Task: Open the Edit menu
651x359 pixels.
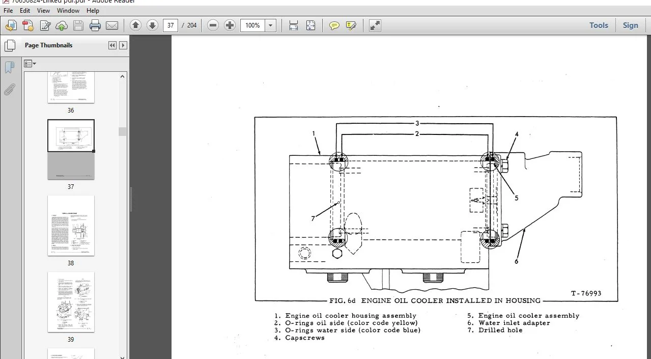Action: coord(25,10)
